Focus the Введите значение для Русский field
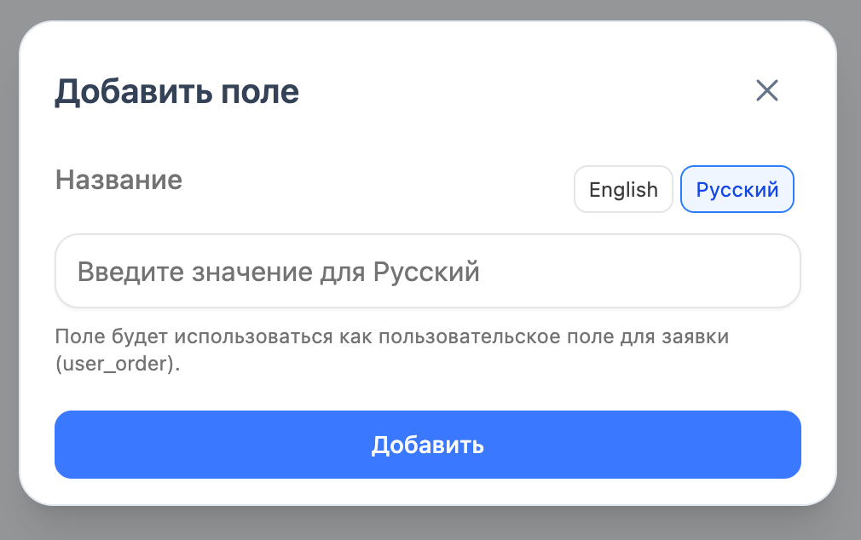The height and width of the screenshot is (540, 861). pyautogui.click(x=427, y=272)
